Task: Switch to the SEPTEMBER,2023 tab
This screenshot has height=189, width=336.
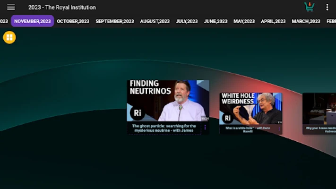Action: click(114, 21)
